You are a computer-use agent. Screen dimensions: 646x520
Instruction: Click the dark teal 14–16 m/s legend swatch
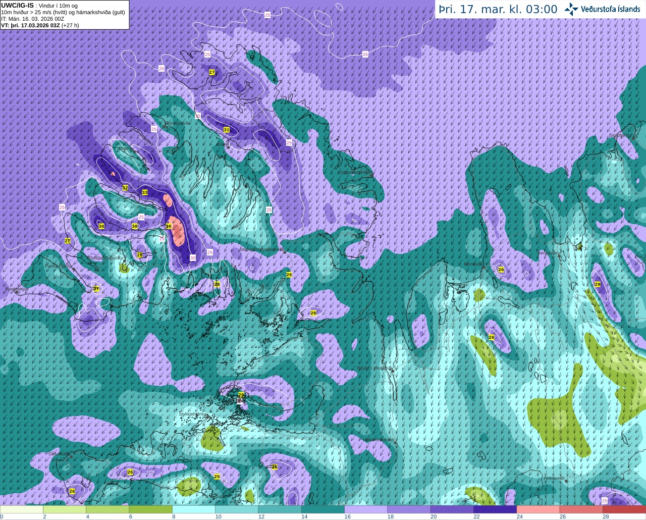(323, 509)
